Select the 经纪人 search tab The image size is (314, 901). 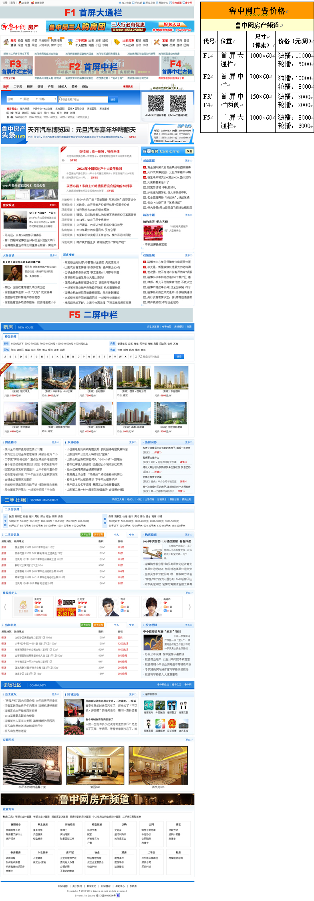[62, 87]
